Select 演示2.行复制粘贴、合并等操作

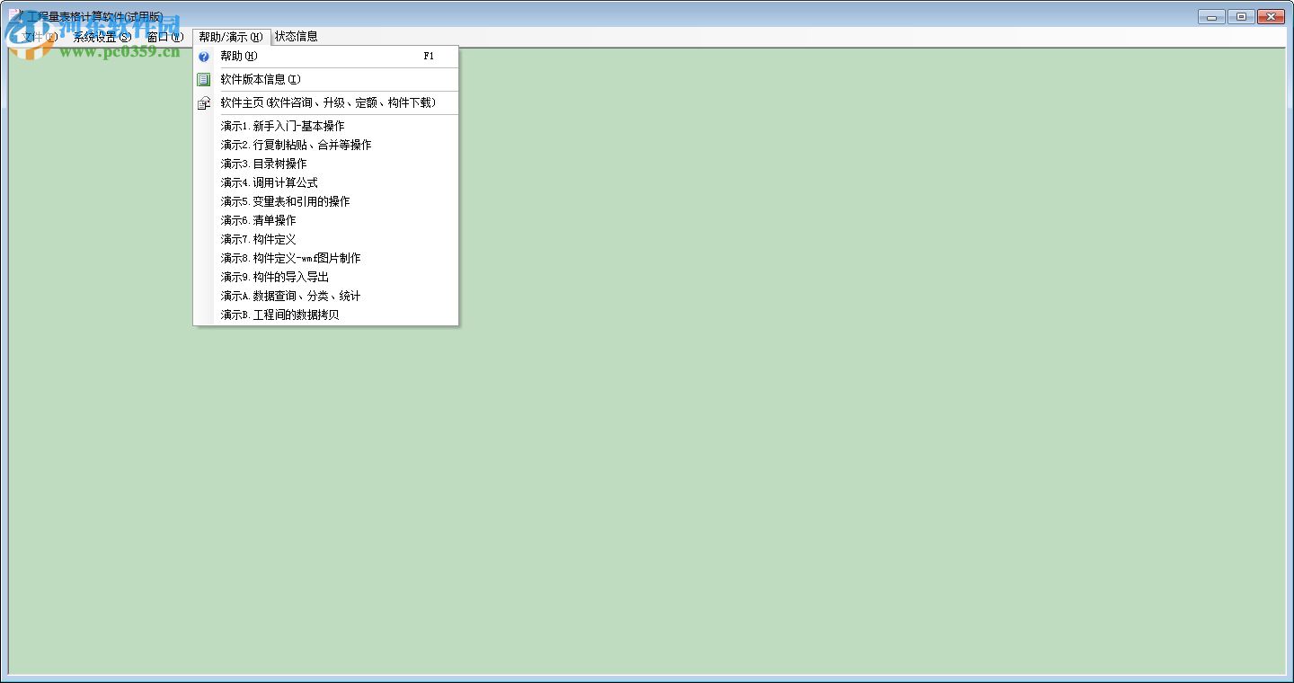[x=326, y=146]
